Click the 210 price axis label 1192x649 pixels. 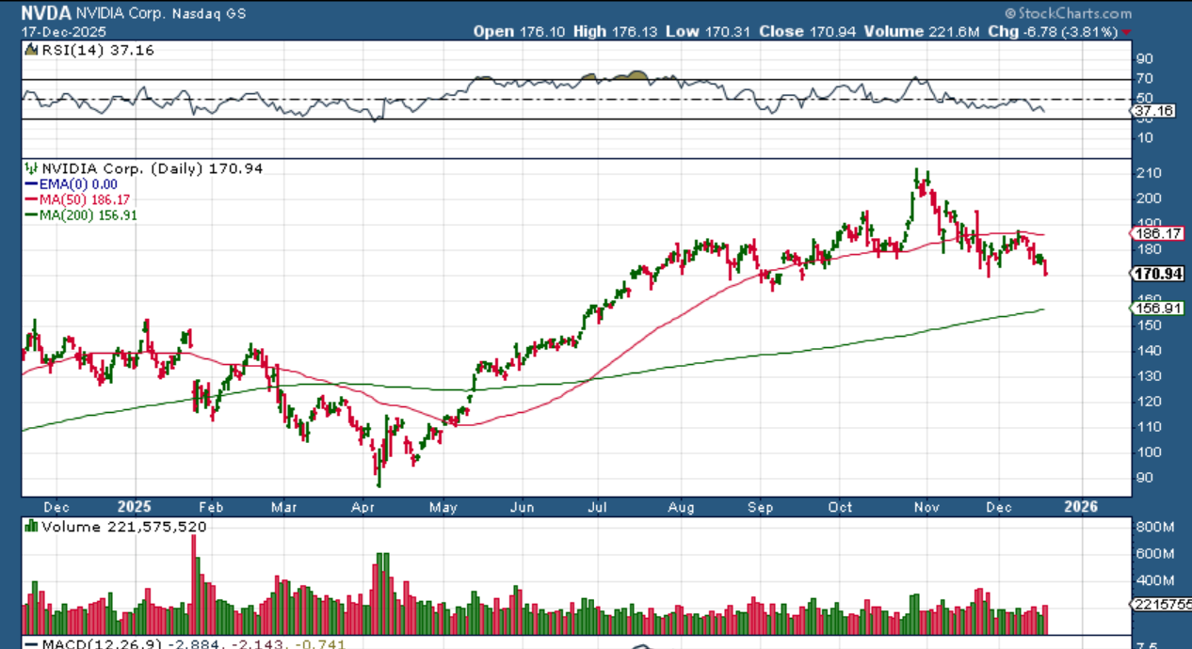(1147, 172)
